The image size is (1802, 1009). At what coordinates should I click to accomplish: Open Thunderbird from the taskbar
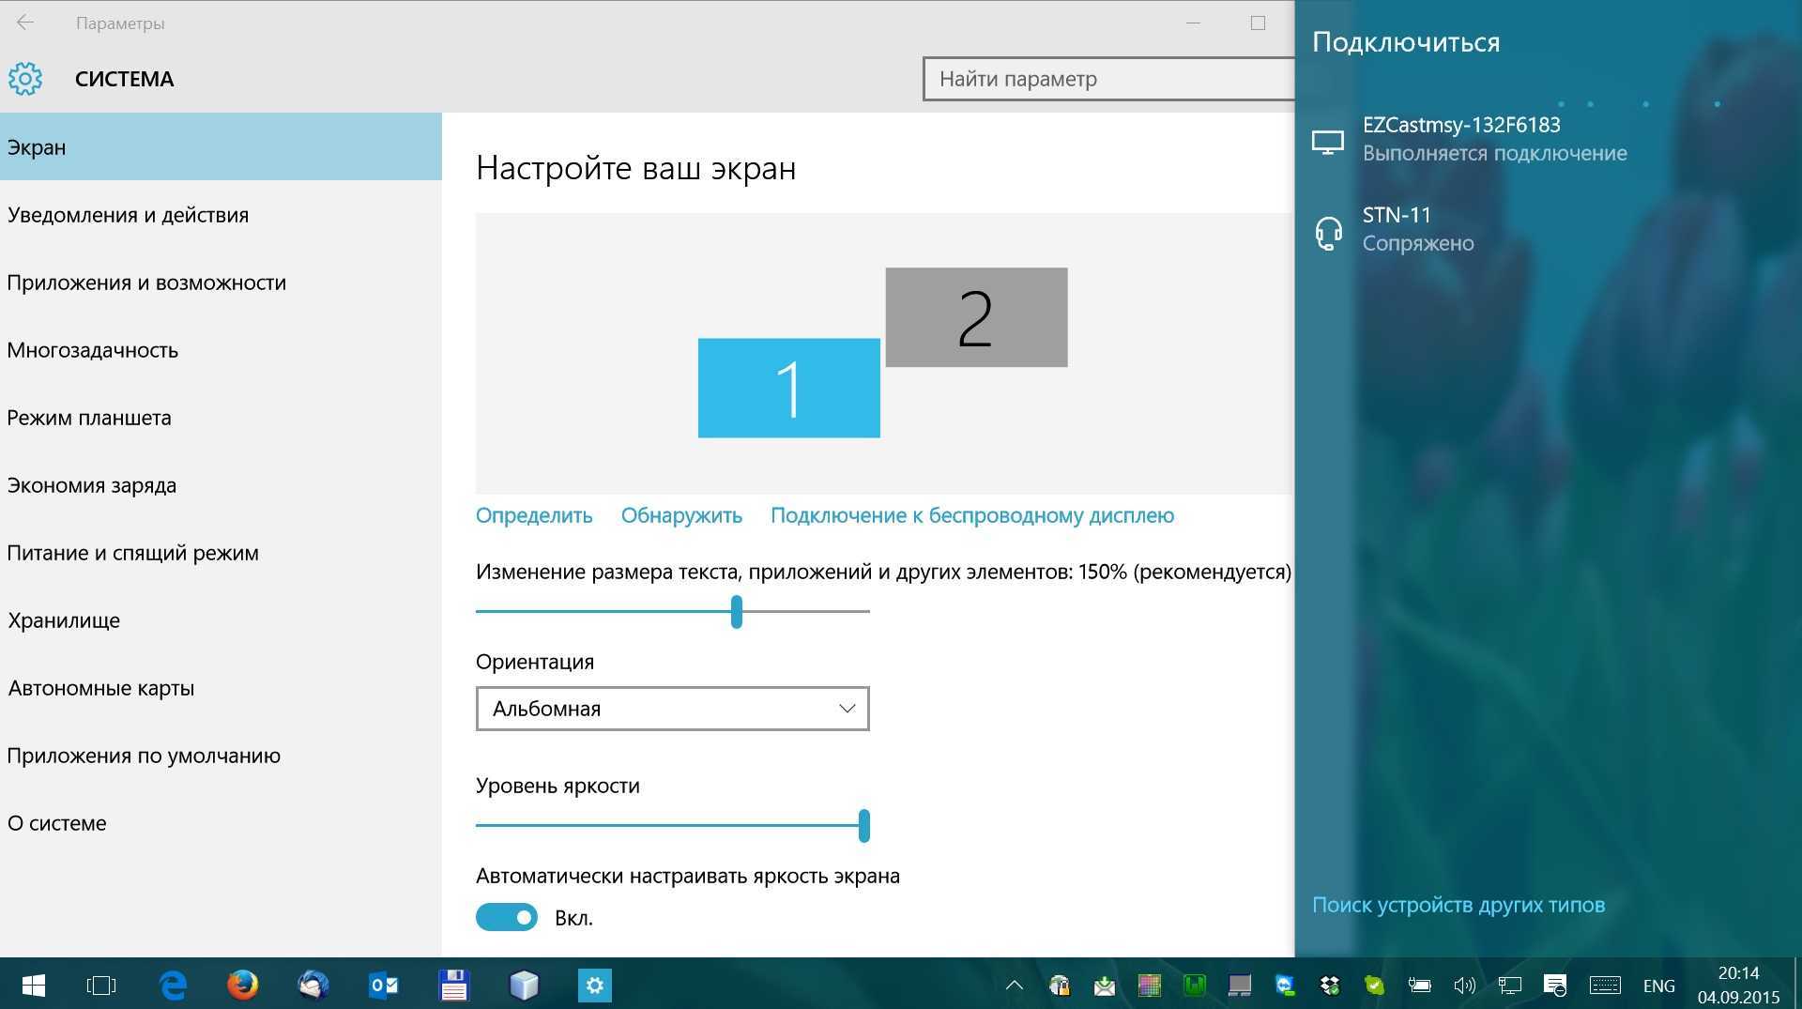click(313, 986)
